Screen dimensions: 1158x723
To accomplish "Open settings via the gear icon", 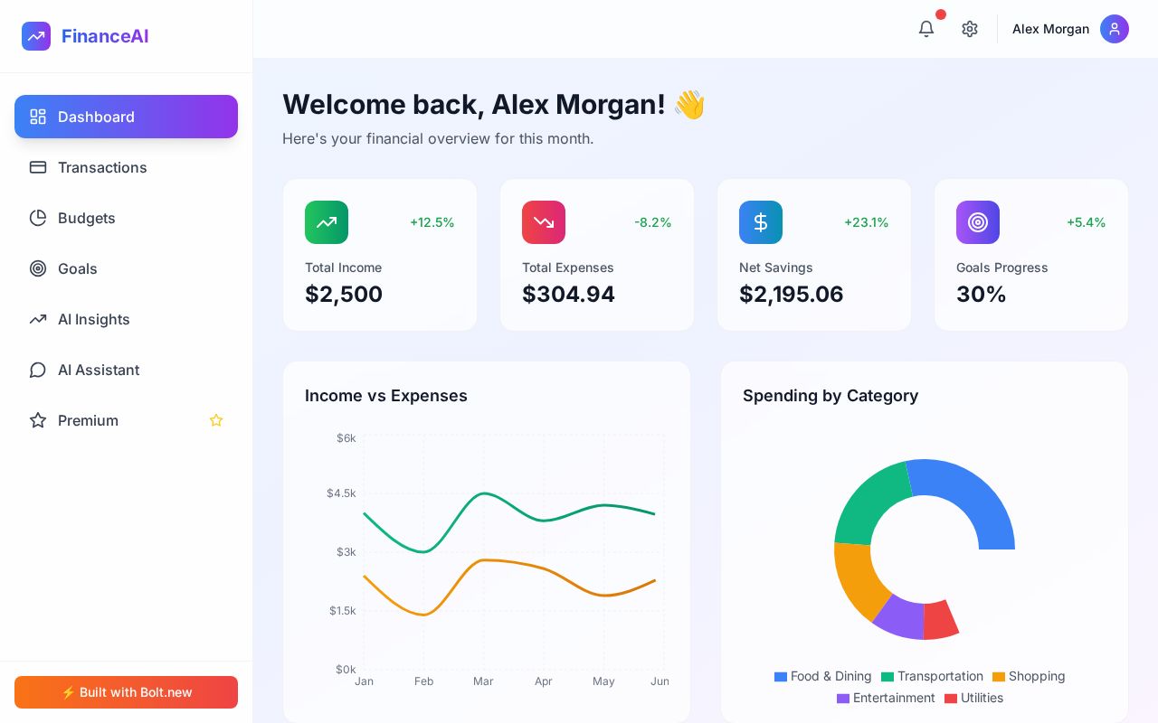I will 970,29.
